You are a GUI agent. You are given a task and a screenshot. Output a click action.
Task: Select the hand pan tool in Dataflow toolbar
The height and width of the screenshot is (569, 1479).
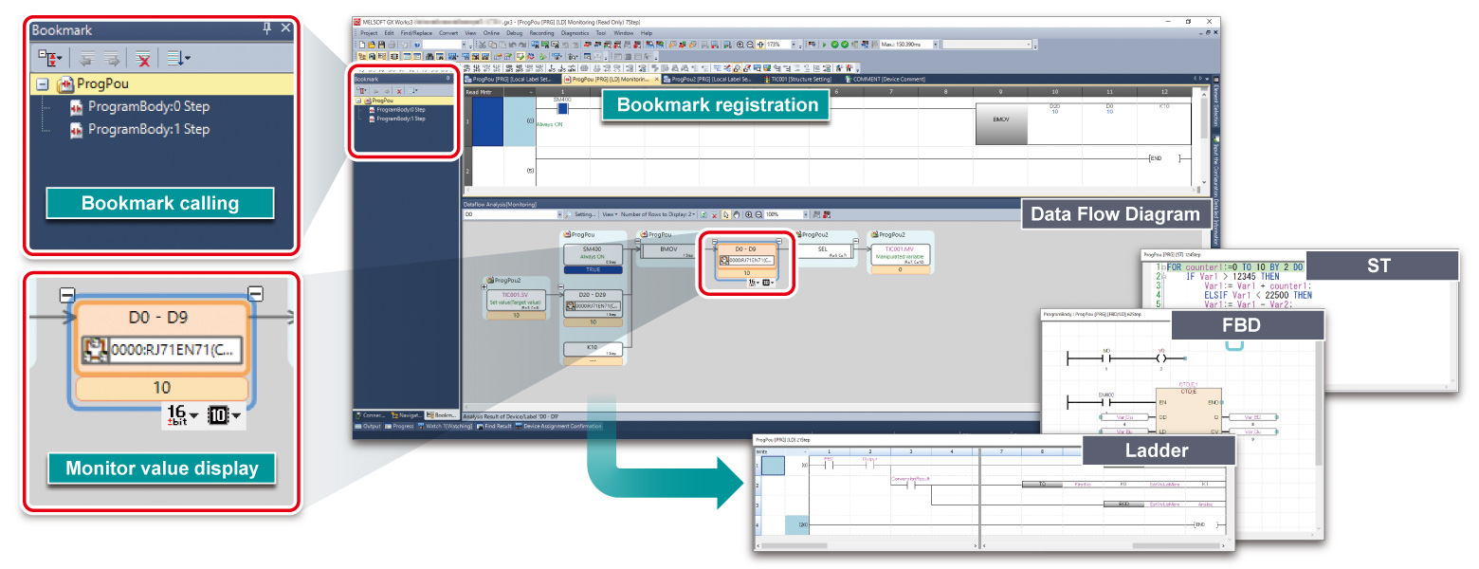[x=738, y=215]
